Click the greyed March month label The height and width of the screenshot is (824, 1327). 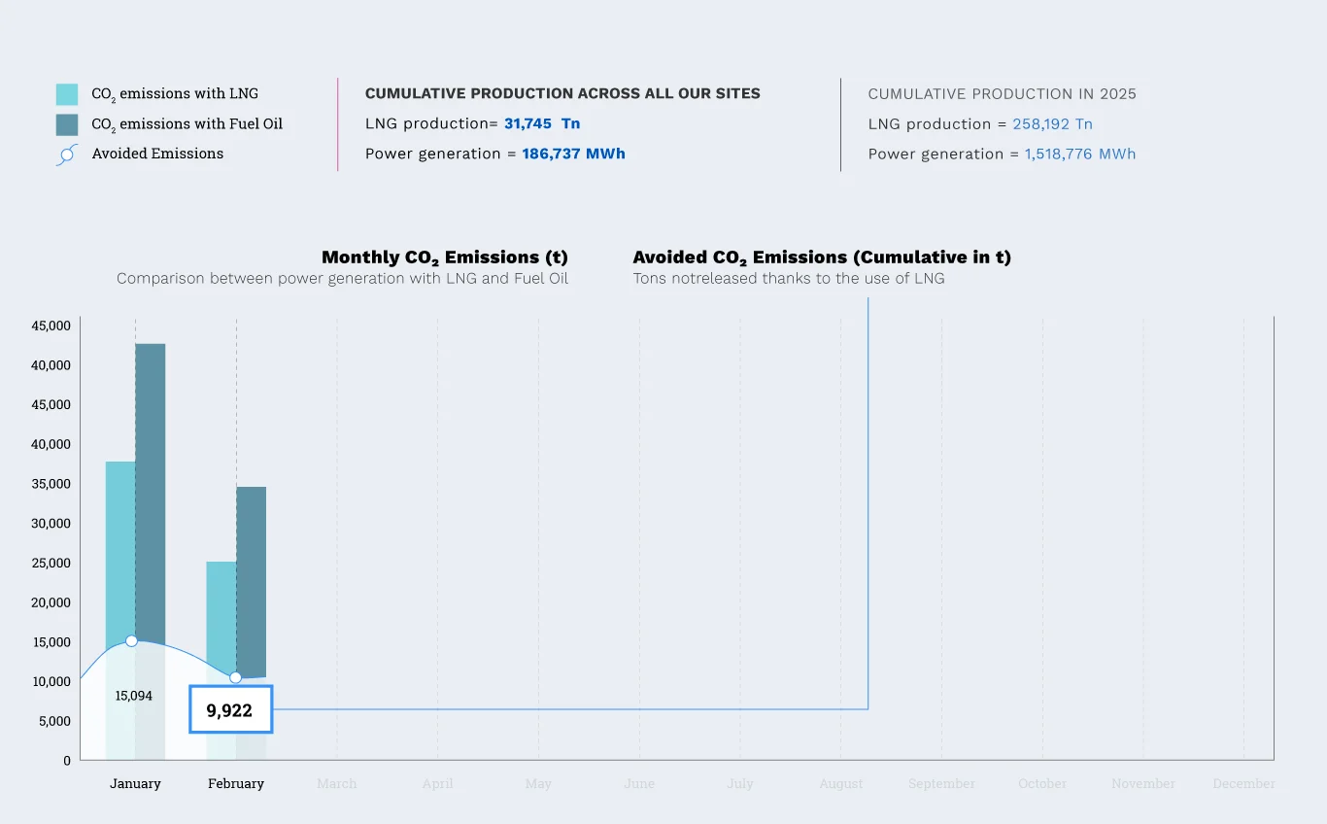(337, 783)
